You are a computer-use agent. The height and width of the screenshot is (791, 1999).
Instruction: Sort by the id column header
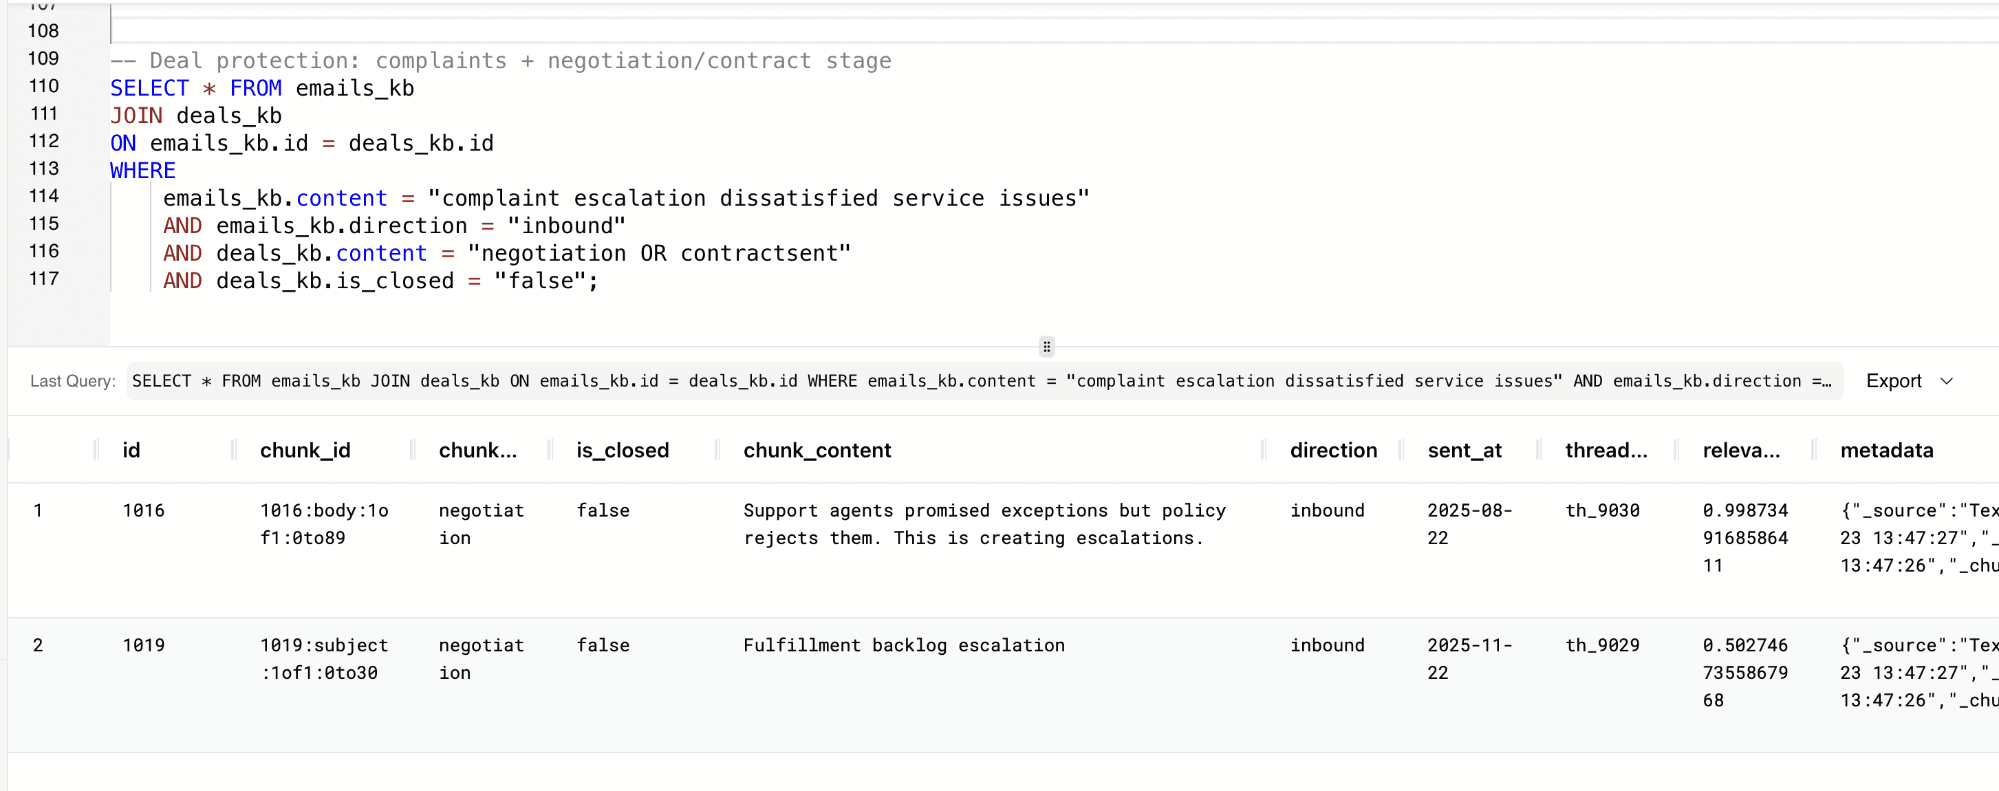click(131, 451)
